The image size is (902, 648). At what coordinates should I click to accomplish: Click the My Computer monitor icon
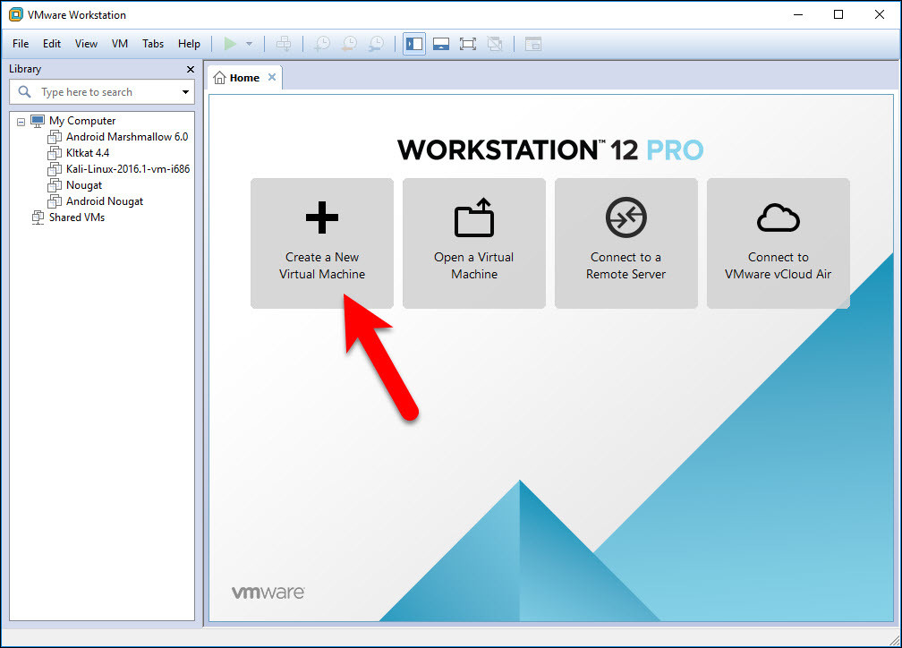38,121
